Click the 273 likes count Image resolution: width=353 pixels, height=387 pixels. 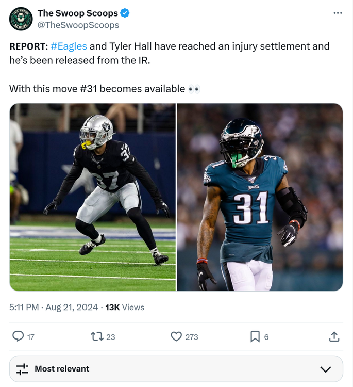(192, 337)
